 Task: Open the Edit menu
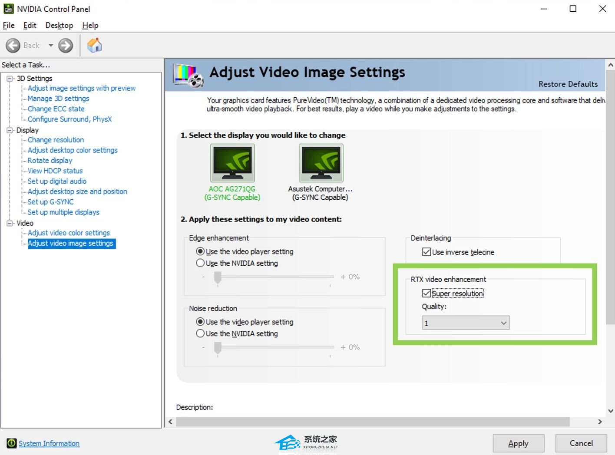click(30, 26)
